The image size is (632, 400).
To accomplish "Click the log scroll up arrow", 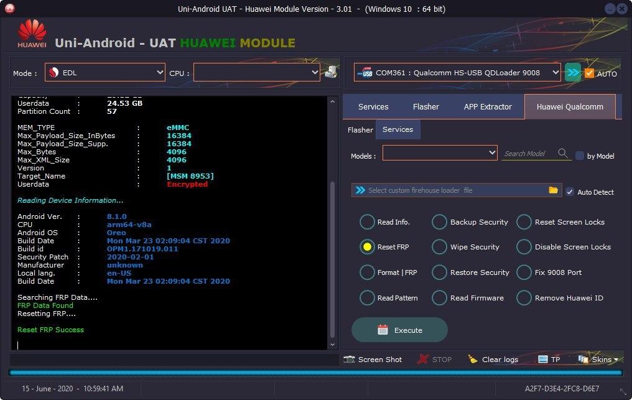I will click(x=332, y=101).
